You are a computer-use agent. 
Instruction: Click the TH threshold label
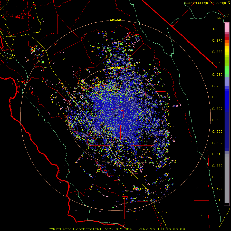pyautogui.click(x=220, y=200)
